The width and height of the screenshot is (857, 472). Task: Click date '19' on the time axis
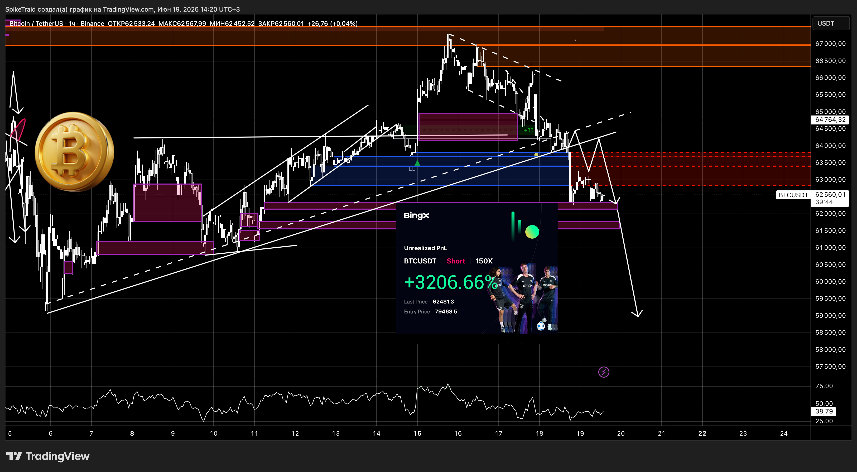point(580,434)
